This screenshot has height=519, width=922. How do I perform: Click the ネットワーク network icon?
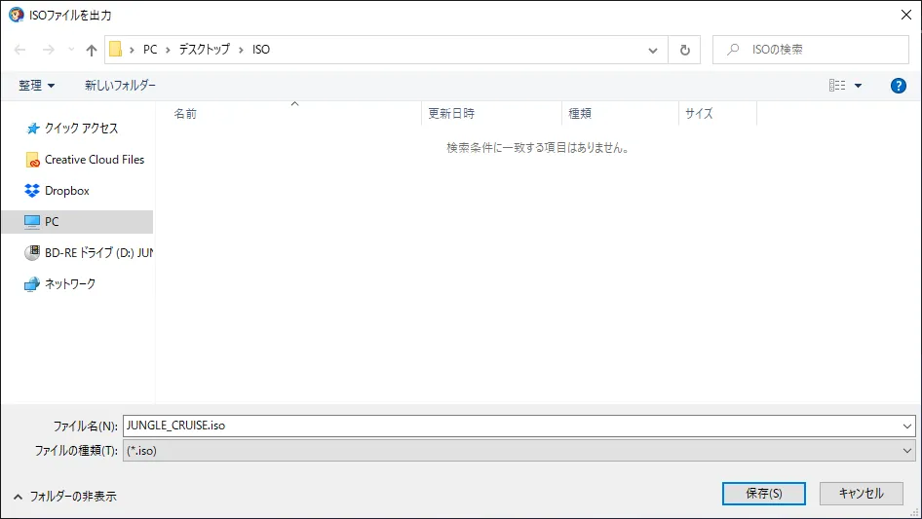32,284
